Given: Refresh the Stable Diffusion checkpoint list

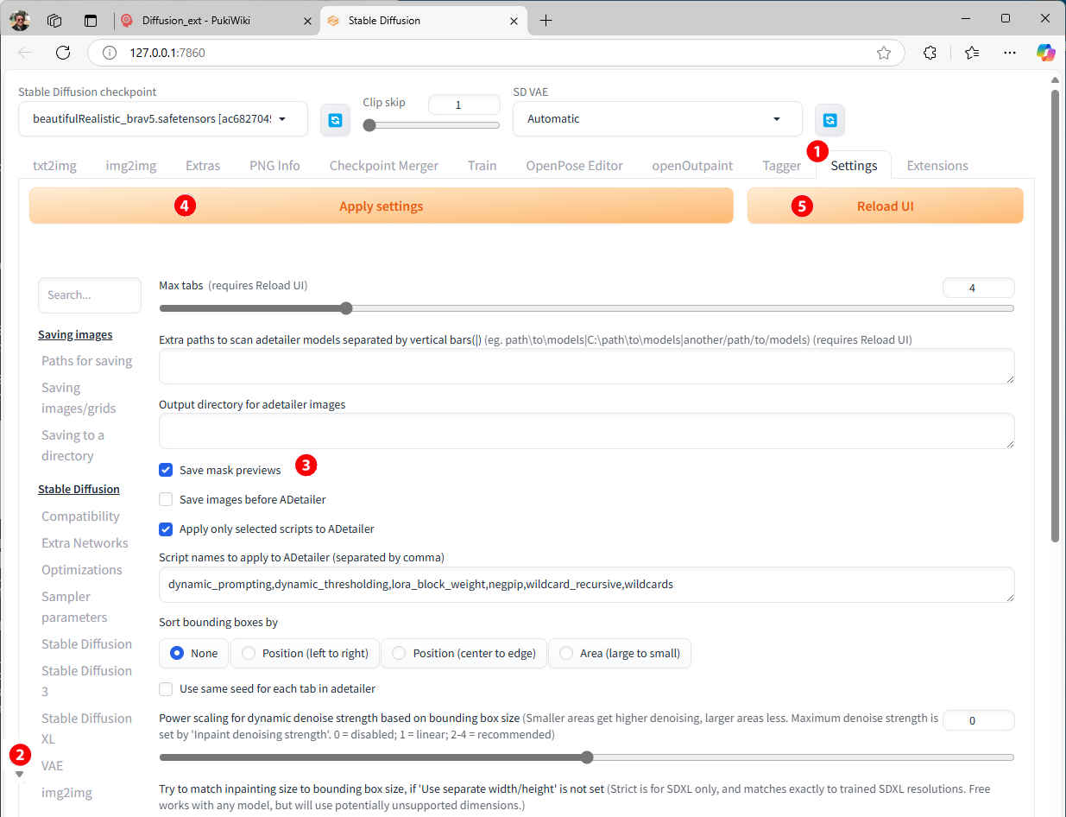Looking at the screenshot, I should (x=335, y=120).
